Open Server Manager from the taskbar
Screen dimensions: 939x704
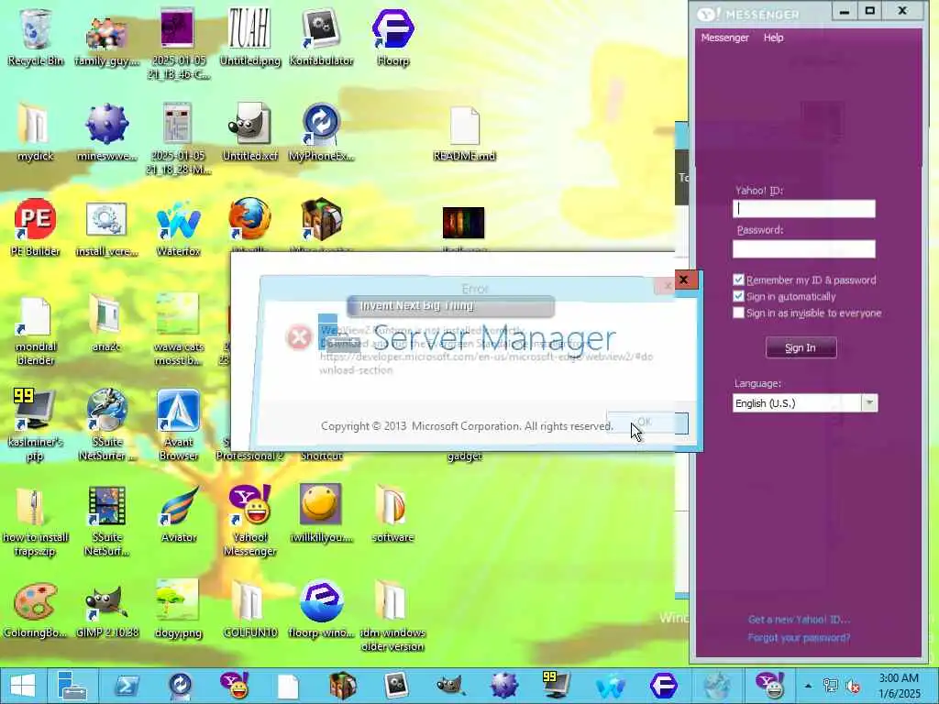click(72, 686)
